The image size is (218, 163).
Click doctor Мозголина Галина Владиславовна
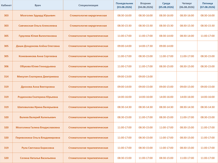point(38,127)
